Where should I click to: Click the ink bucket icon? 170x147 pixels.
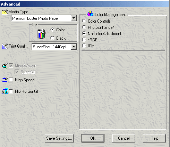[41, 34]
